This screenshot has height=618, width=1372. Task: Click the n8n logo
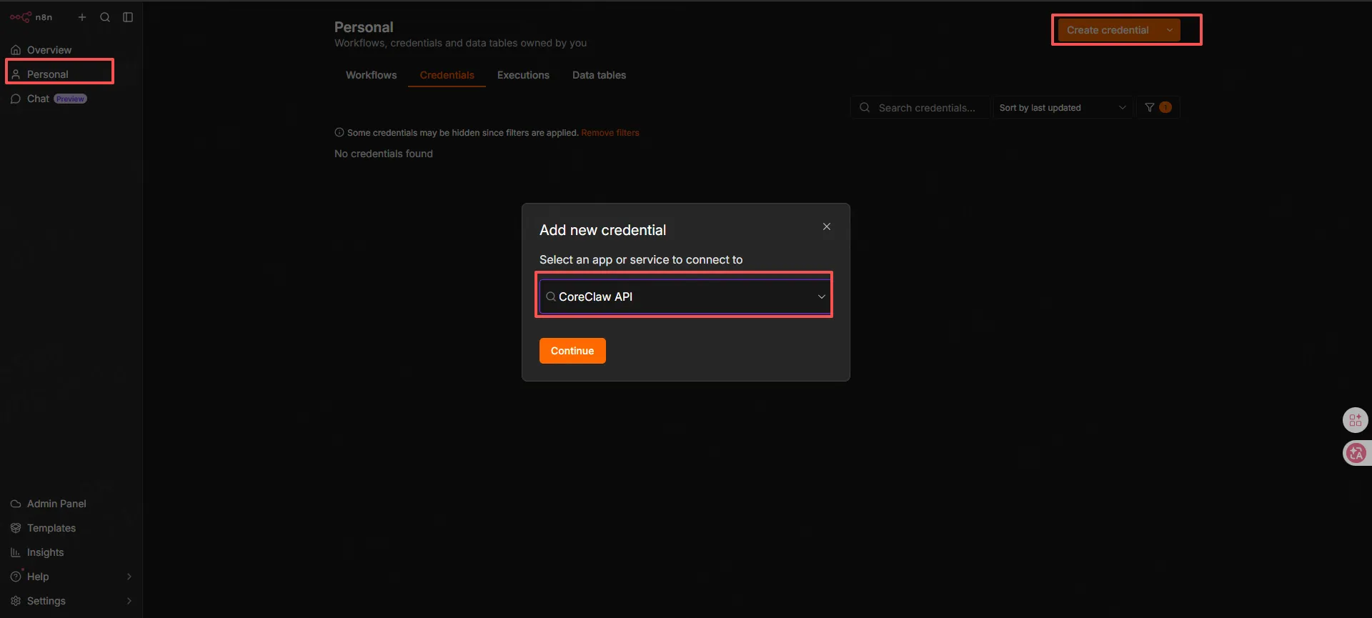(31, 17)
